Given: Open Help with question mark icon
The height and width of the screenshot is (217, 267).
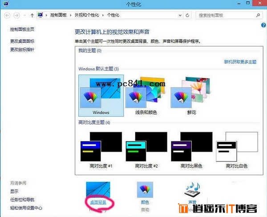Looking at the screenshot, I should pos(263,25).
